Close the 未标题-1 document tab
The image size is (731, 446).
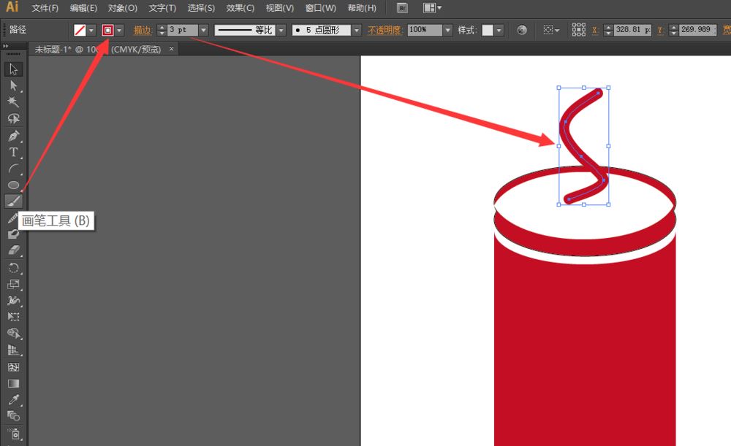coord(172,49)
